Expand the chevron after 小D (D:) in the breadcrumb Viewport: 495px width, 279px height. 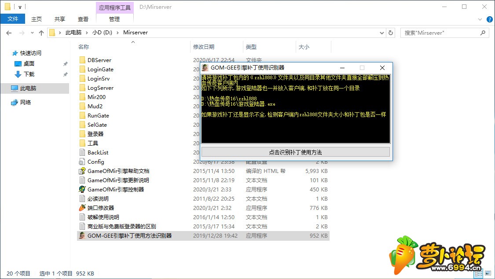click(118, 33)
